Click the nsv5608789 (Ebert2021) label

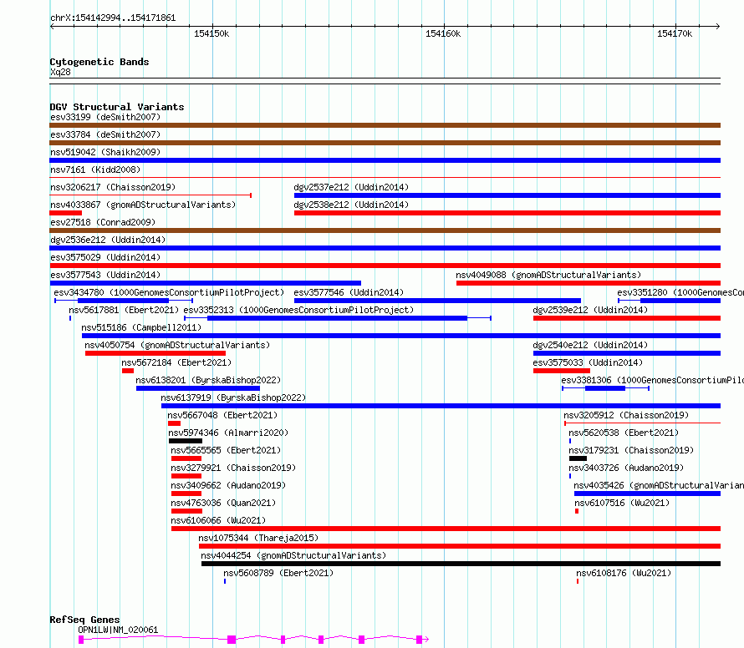[x=278, y=573]
